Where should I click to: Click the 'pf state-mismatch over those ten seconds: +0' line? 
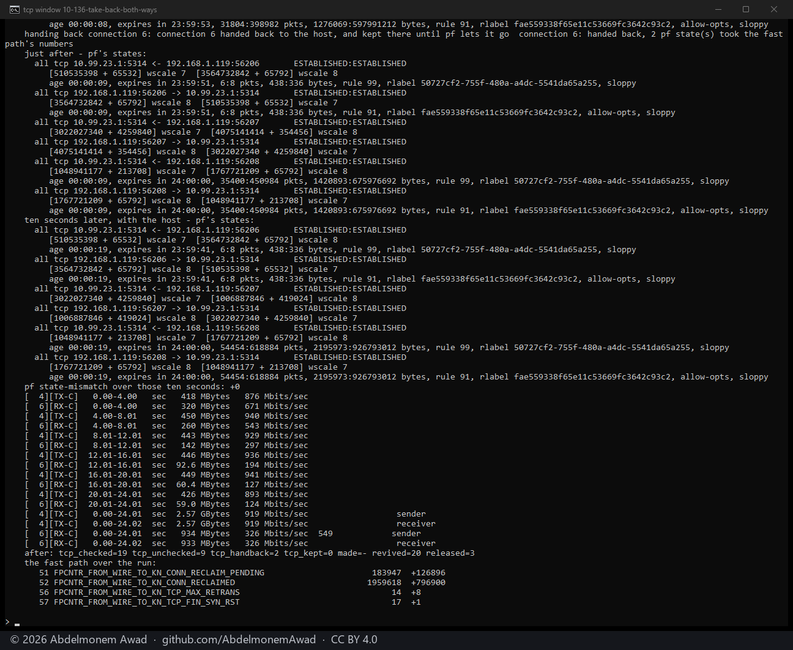tap(132, 387)
